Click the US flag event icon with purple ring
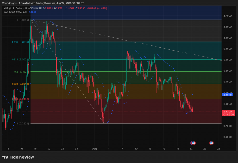 click(193, 143)
